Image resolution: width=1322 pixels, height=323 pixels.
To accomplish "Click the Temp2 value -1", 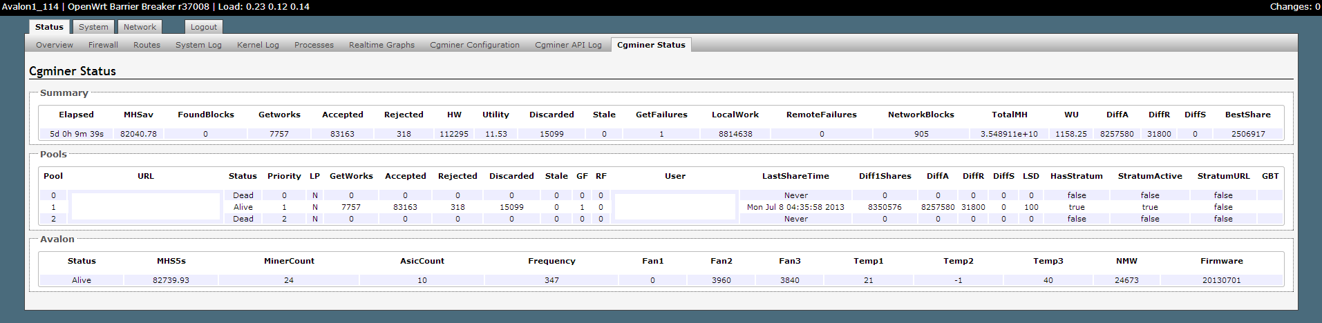I will (x=959, y=280).
